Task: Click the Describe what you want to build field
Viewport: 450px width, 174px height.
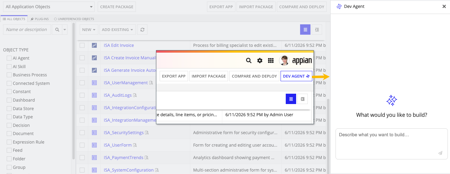Action: pyautogui.click(x=391, y=144)
